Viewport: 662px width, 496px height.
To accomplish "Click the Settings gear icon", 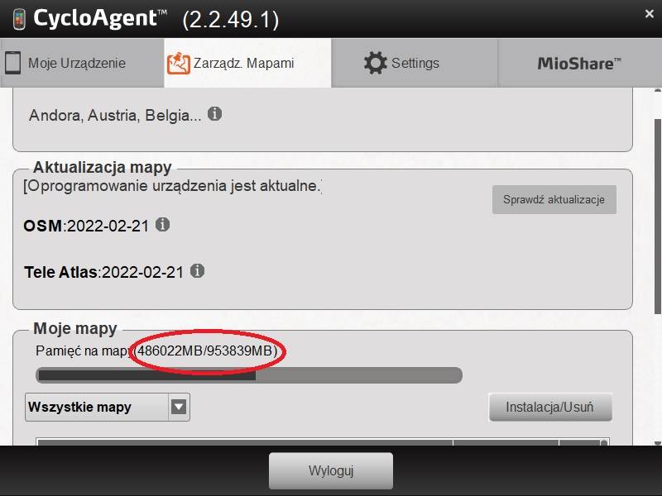I will [376, 64].
